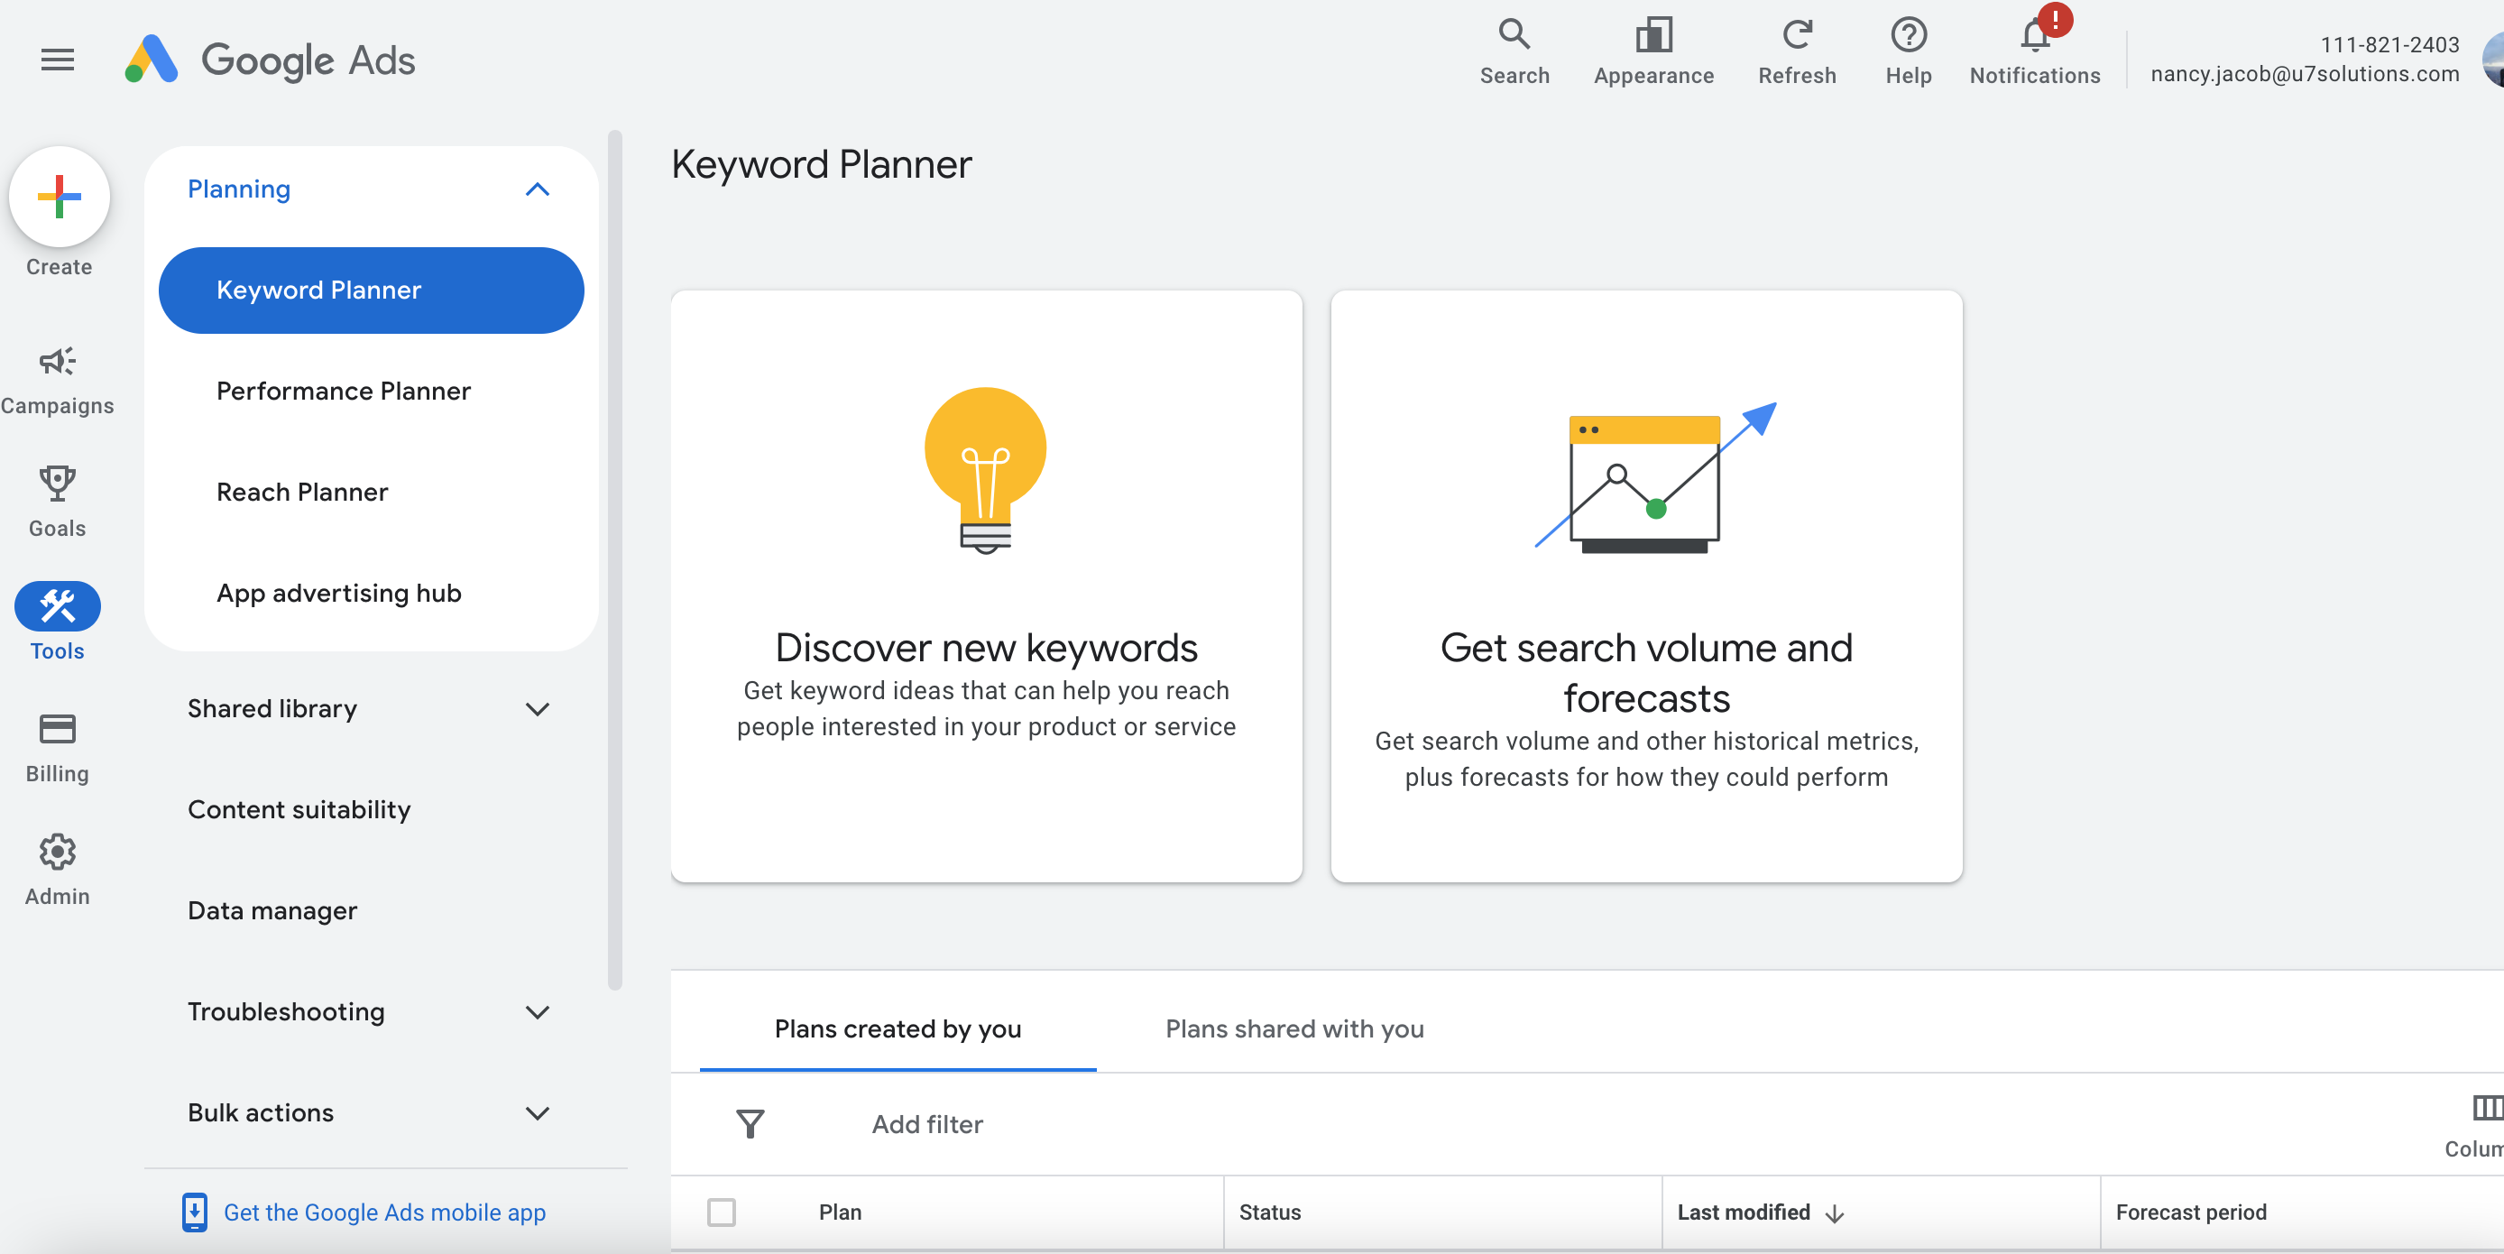Click the Create plus button
Image resolution: width=2504 pixels, height=1254 pixels.
click(60, 197)
